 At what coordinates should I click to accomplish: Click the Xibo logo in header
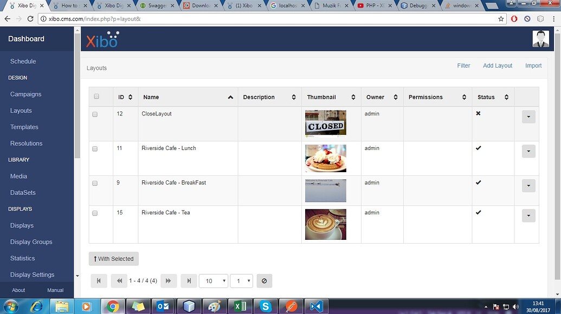tap(102, 40)
